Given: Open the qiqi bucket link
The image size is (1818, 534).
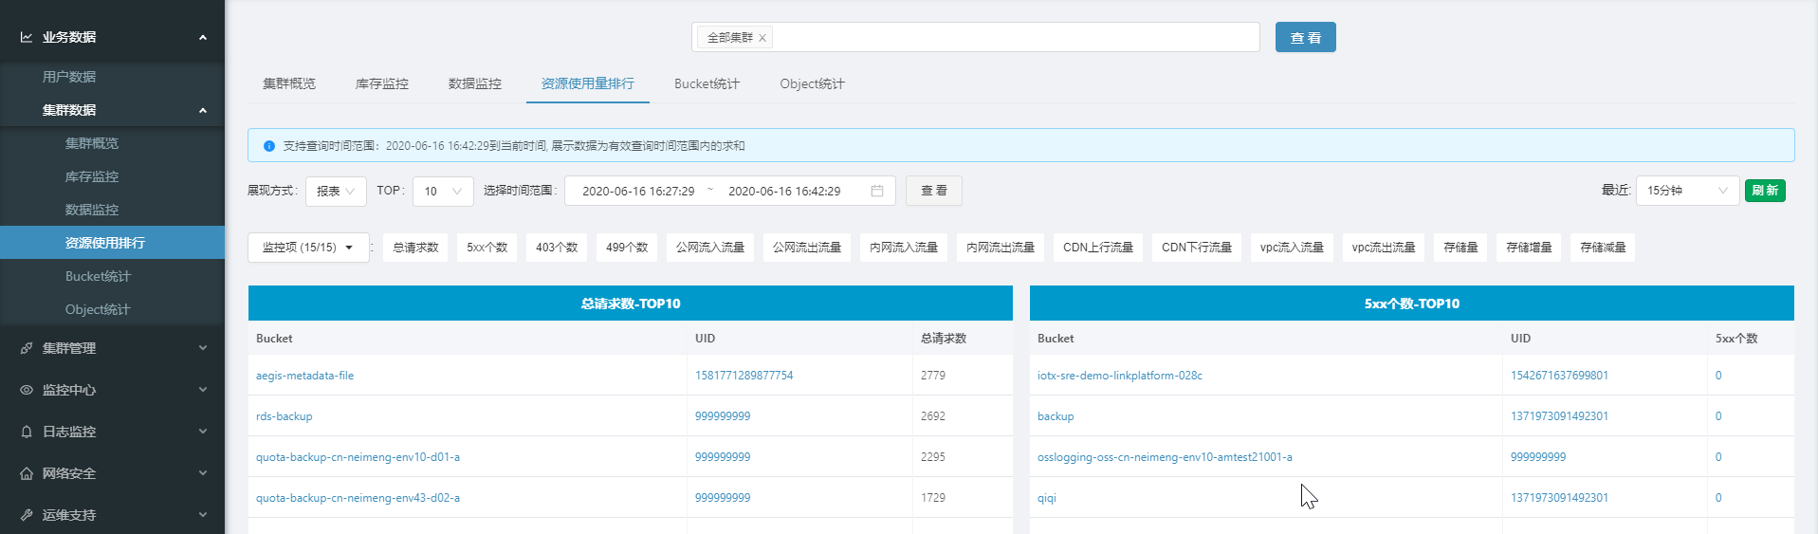Looking at the screenshot, I should (x=1046, y=498).
